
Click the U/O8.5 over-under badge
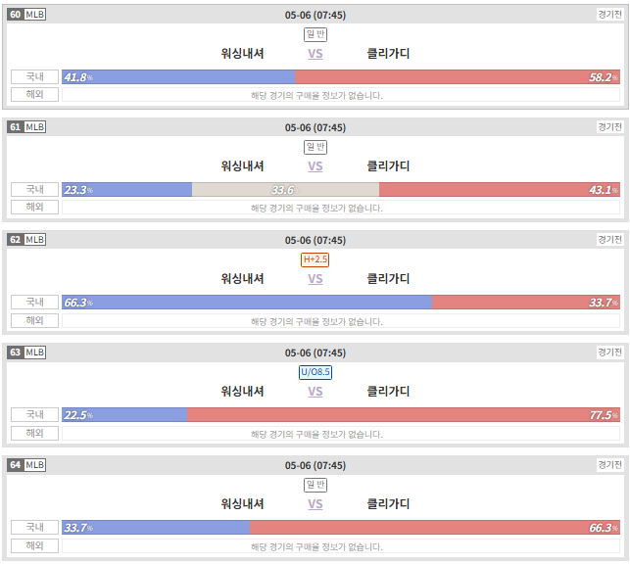click(315, 372)
